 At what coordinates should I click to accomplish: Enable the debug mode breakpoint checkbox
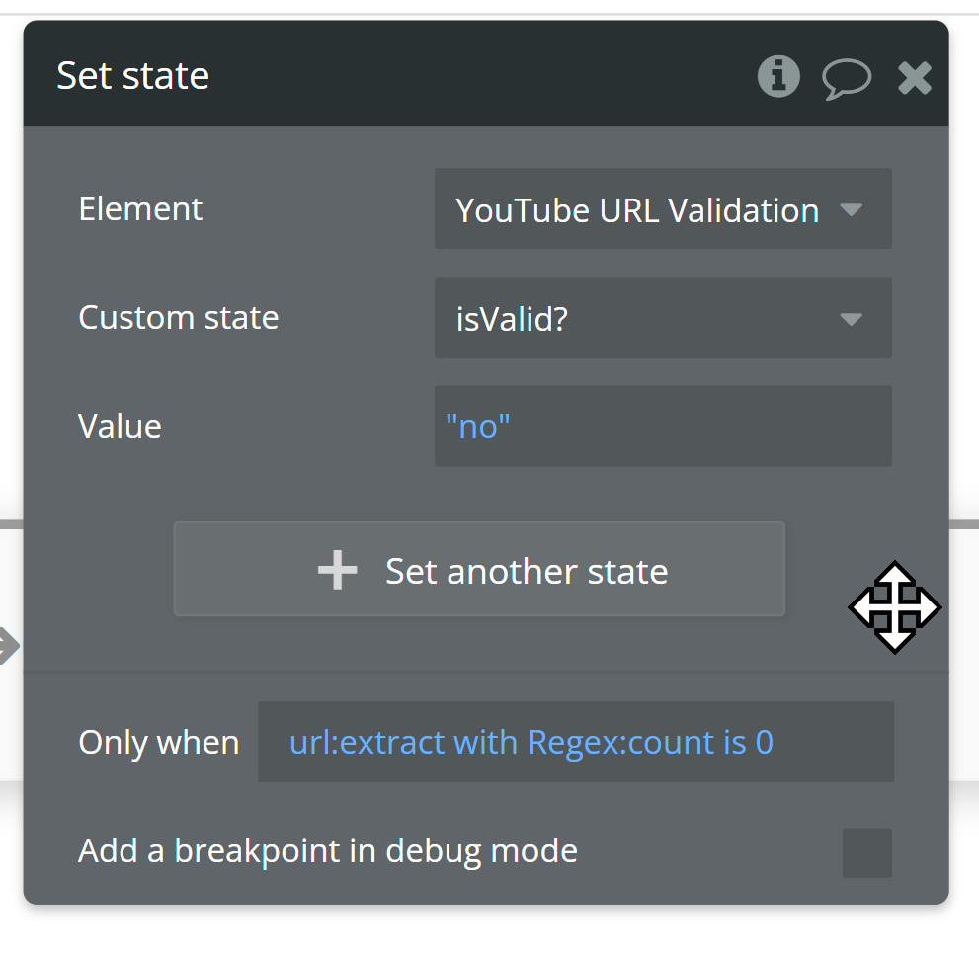[x=866, y=852]
